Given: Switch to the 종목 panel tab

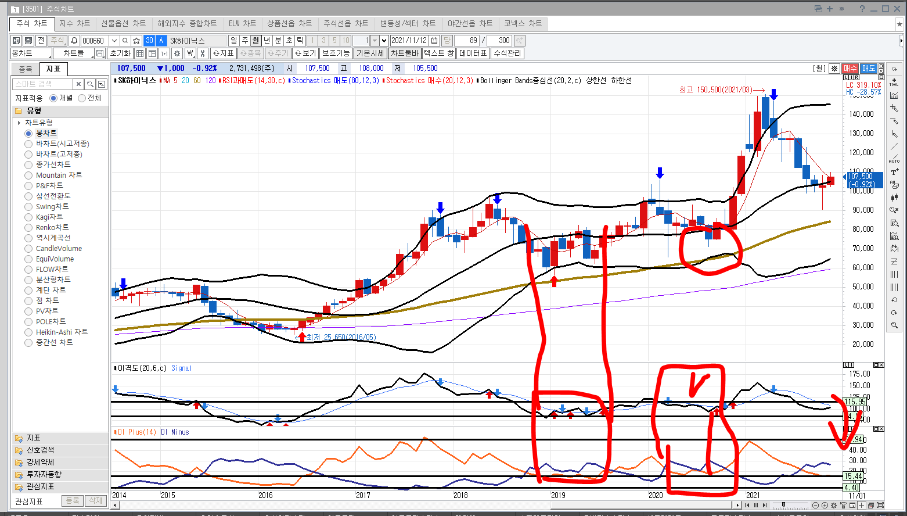Looking at the screenshot, I should [x=26, y=69].
